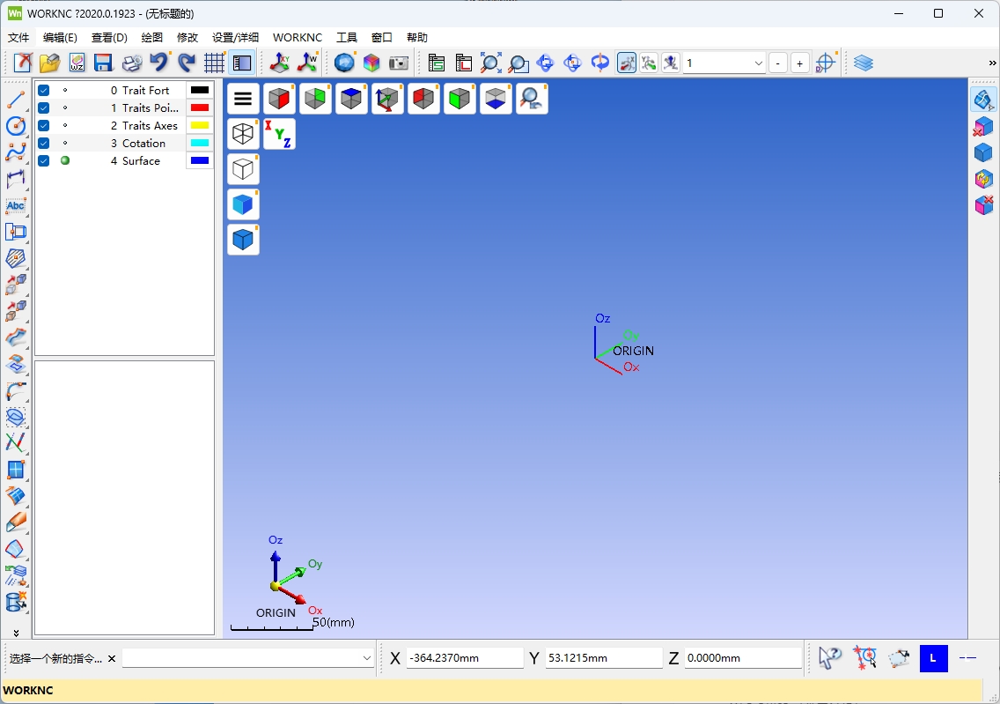
Task: Open the WORKNC menu
Action: point(298,38)
